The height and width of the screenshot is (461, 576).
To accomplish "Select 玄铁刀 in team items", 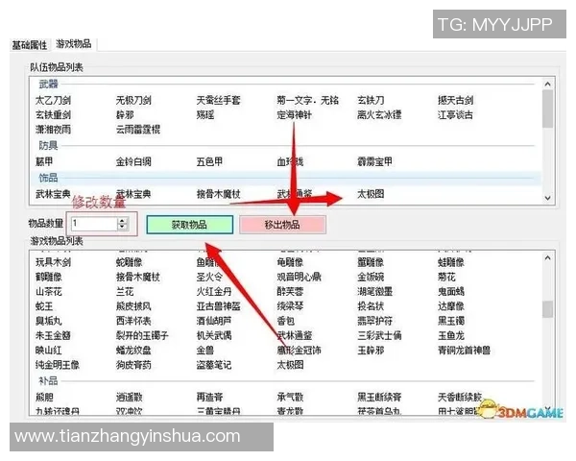I will point(371,100).
